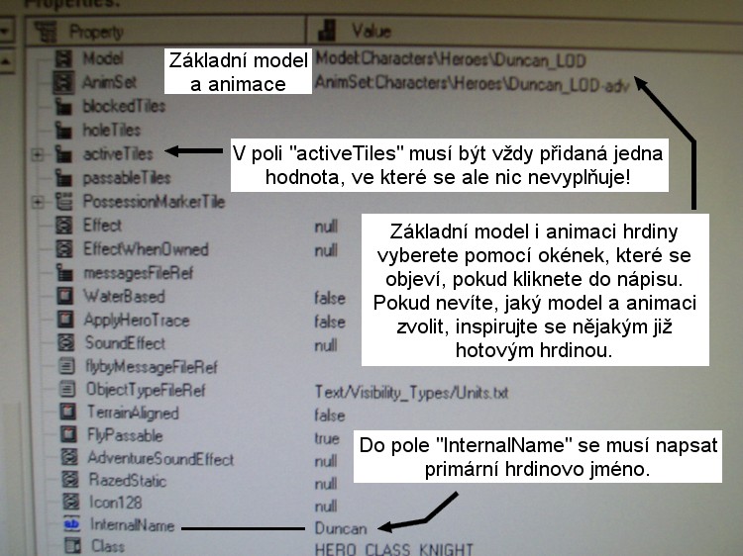Click the Text/Visibility_Types/Units.txt value
The width and height of the screenshot is (743, 556).
pyautogui.click(x=412, y=393)
